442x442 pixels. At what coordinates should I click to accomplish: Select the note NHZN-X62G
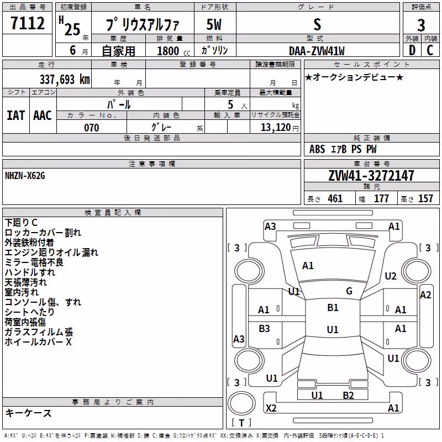[25, 176]
